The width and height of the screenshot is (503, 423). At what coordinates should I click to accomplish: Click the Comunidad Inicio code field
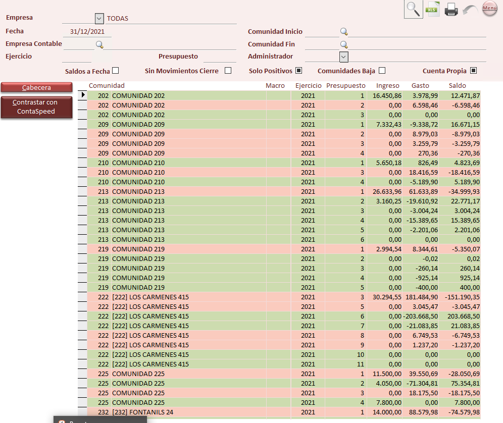point(322,32)
